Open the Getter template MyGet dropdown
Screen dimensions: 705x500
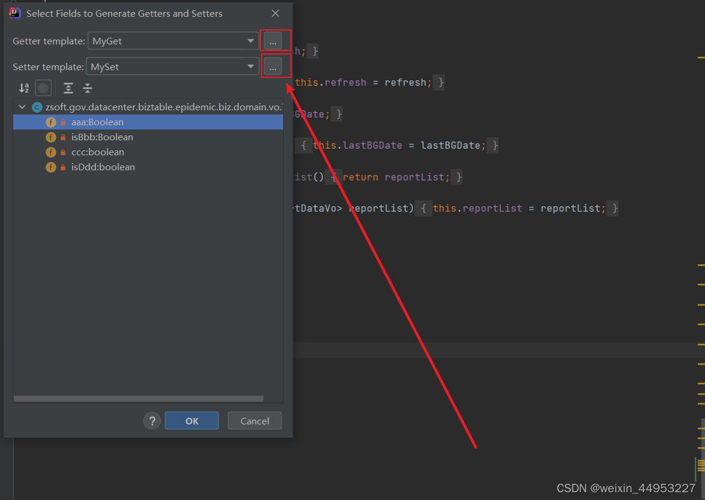[x=173, y=41]
